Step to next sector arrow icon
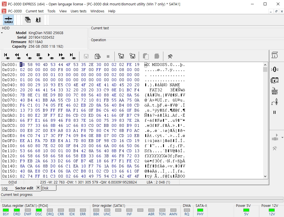 point(50,56)
